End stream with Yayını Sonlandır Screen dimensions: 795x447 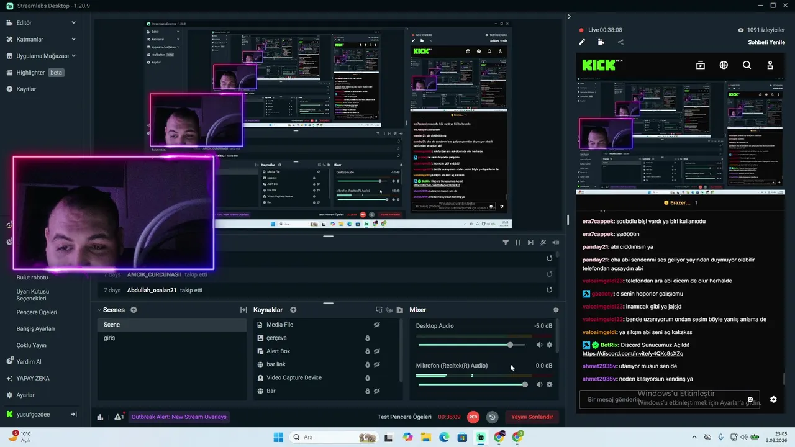pyautogui.click(x=532, y=417)
